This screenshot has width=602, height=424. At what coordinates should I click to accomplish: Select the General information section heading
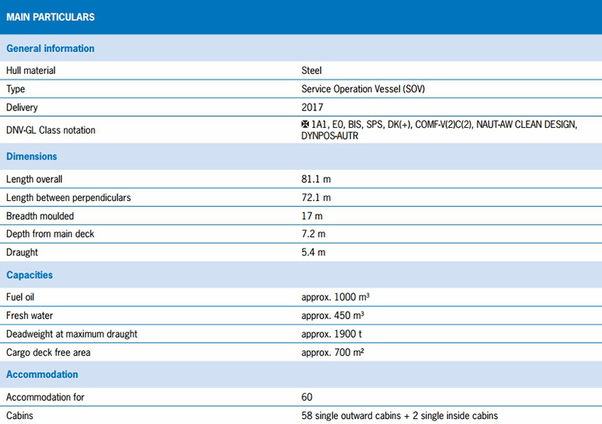click(x=51, y=49)
